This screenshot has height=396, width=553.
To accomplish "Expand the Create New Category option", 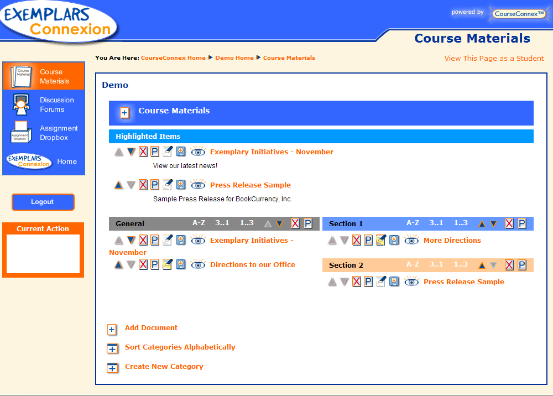I will (112, 368).
